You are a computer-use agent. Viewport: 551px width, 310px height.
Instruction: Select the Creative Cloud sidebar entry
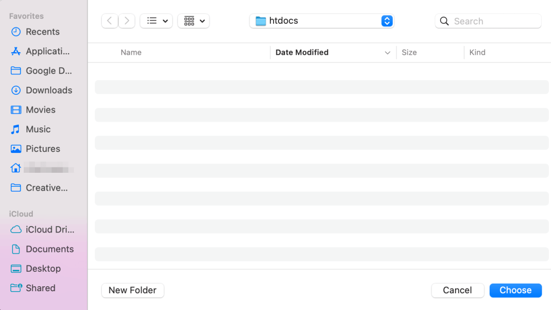tap(46, 188)
